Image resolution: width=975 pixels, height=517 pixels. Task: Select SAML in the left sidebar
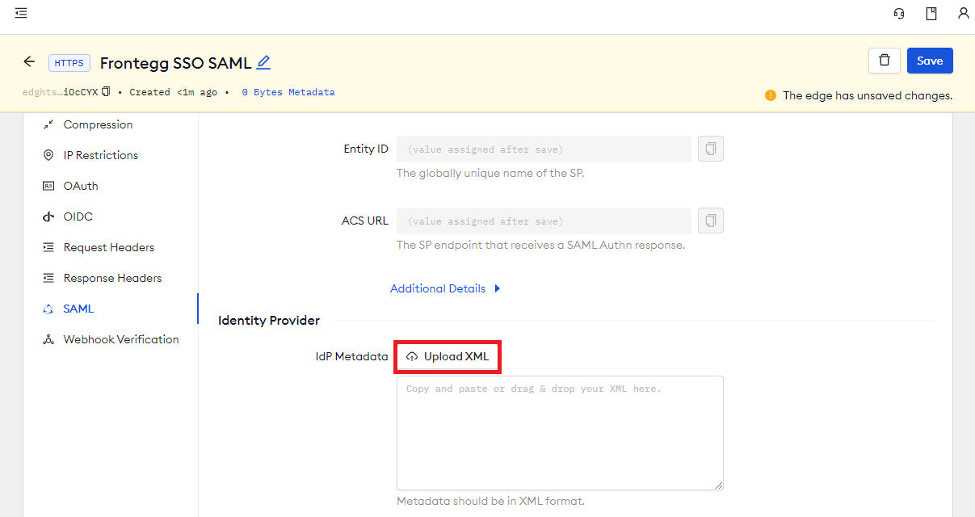(x=79, y=308)
